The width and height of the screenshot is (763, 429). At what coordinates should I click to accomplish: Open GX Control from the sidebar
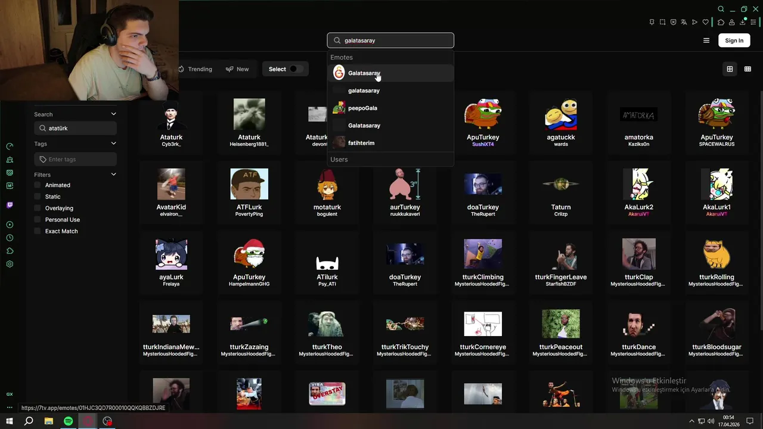coord(10,146)
